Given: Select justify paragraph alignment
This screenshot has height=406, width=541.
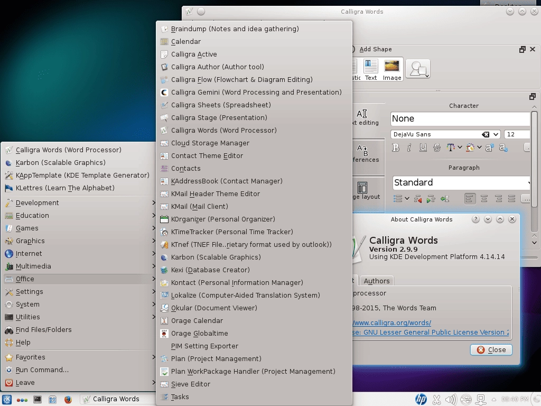Looking at the screenshot, I should click(x=511, y=199).
